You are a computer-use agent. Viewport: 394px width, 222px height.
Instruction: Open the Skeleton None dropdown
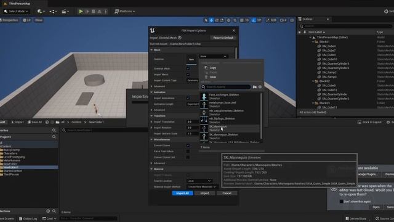[213, 56]
